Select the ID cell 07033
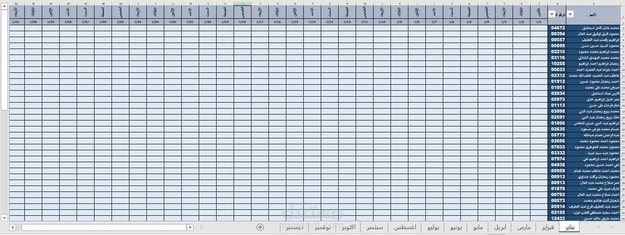The height and width of the screenshot is (235, 625). [x=557, y=147]
